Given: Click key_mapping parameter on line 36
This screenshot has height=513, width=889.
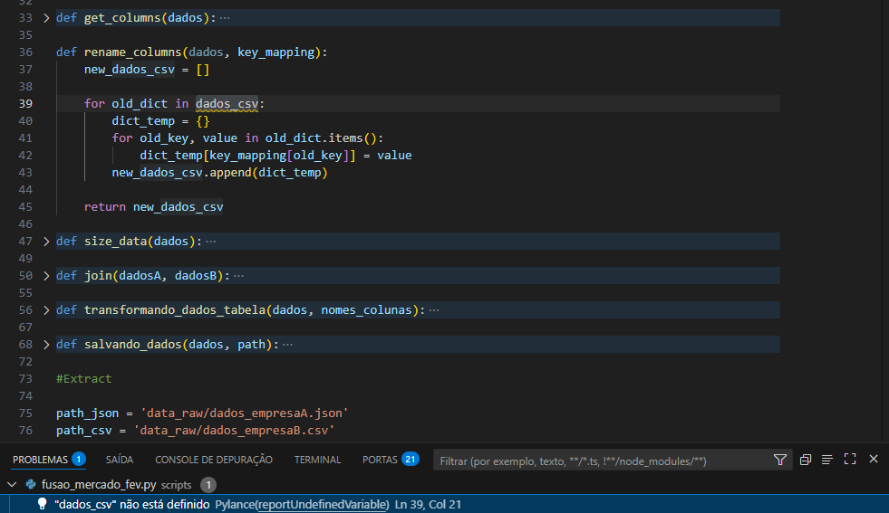Looking at the screenshot, I should [x=276, y=52].
